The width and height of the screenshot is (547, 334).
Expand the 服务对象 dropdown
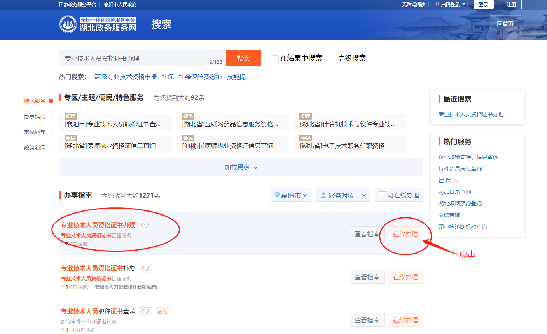[343, 195]
